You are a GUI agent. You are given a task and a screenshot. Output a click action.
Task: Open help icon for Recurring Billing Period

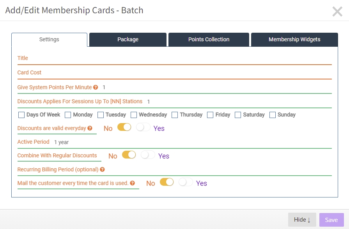coord(102,170)
